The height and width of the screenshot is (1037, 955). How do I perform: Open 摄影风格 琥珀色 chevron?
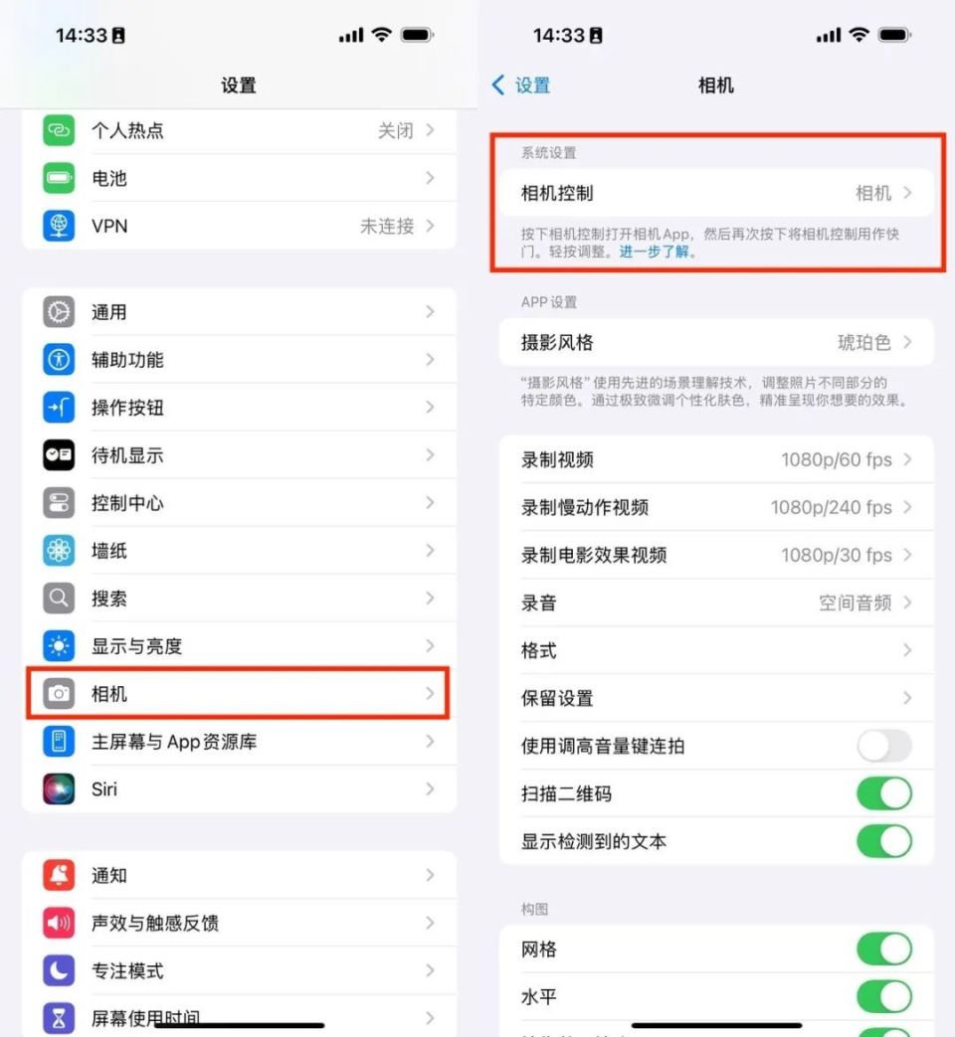pyautogui.click(x=907, y=342)
